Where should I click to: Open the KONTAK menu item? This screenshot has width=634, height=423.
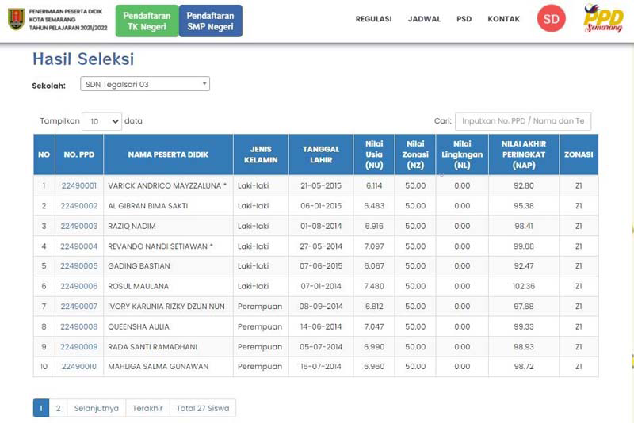pyautogui.click(x=503, y=19)
